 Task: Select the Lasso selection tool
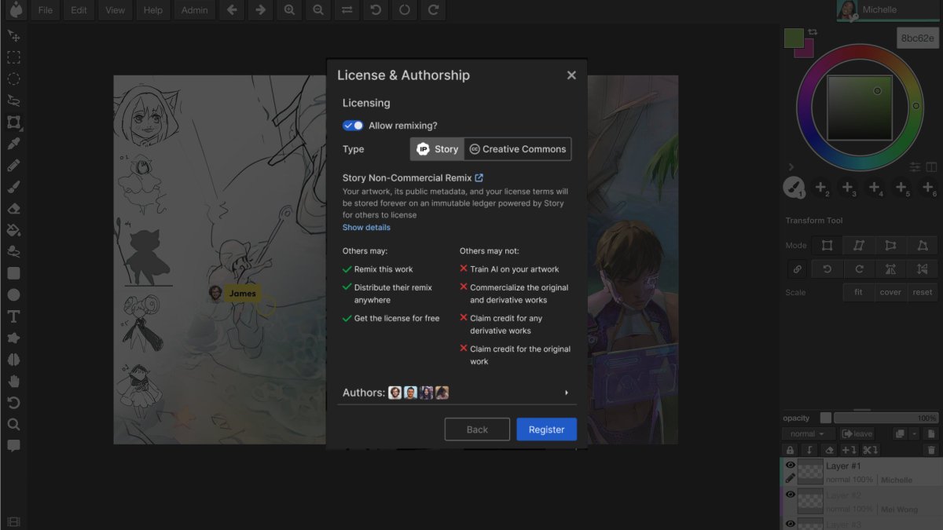coord(13,101)
